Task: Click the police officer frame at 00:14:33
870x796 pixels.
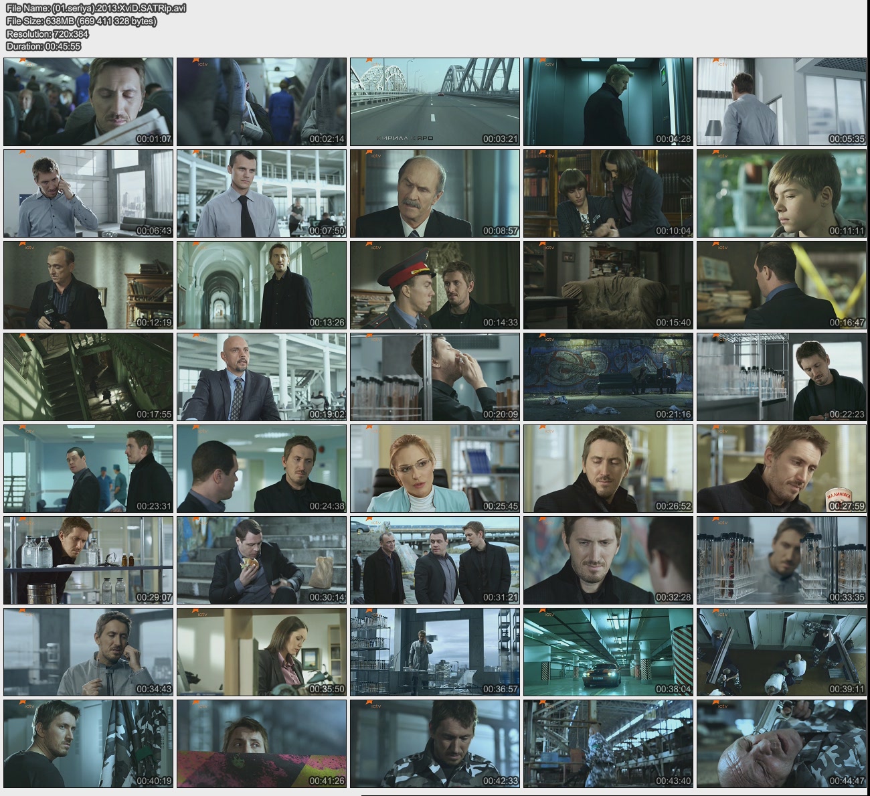Action: pyautogui.click(x=435, y=285)
